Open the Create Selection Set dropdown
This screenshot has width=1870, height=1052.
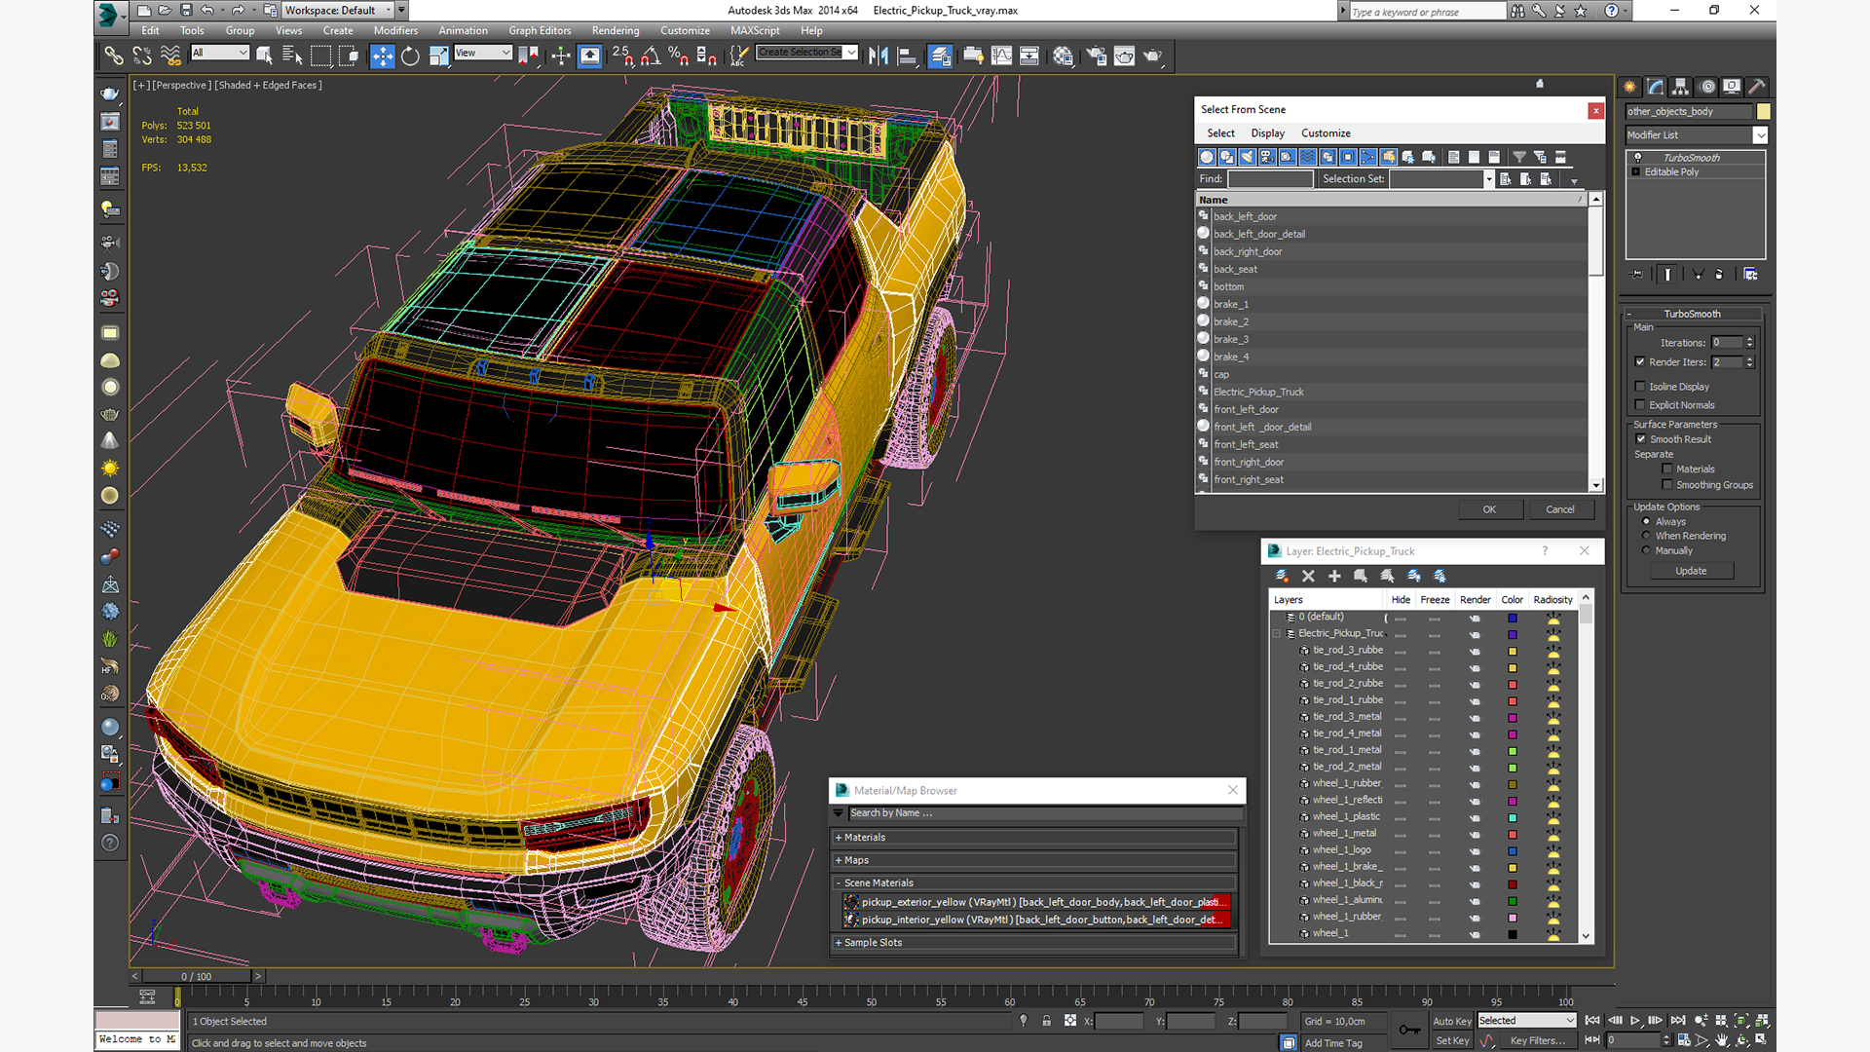point(852,53)
